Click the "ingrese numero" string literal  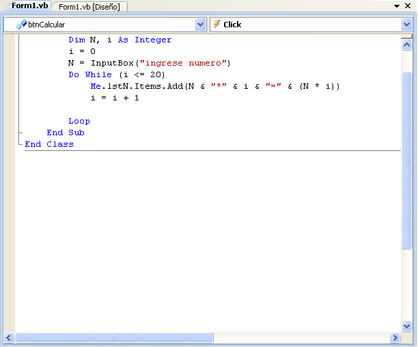184,63
